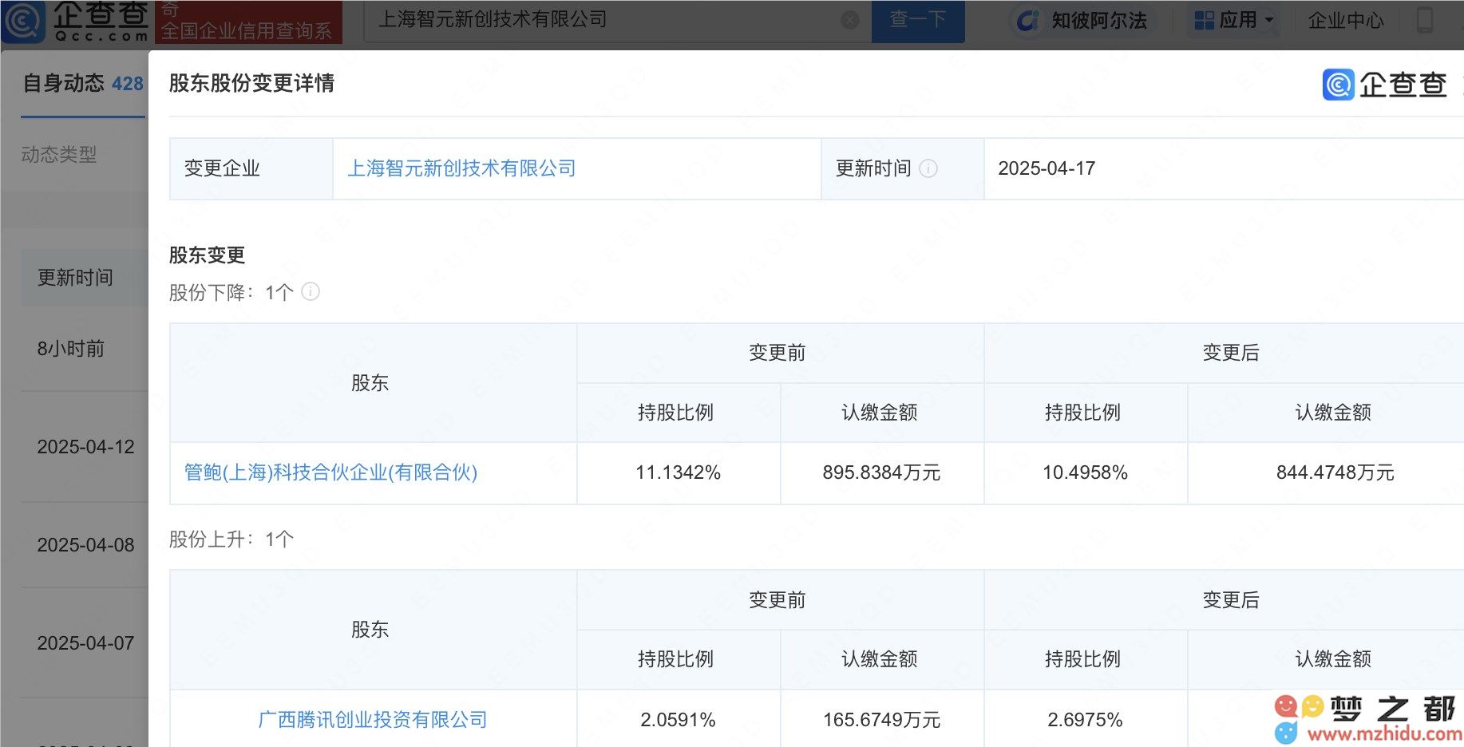
Task: Open 企业中心 in the header
Action: pyautogui.click(x=1346, y=21)
